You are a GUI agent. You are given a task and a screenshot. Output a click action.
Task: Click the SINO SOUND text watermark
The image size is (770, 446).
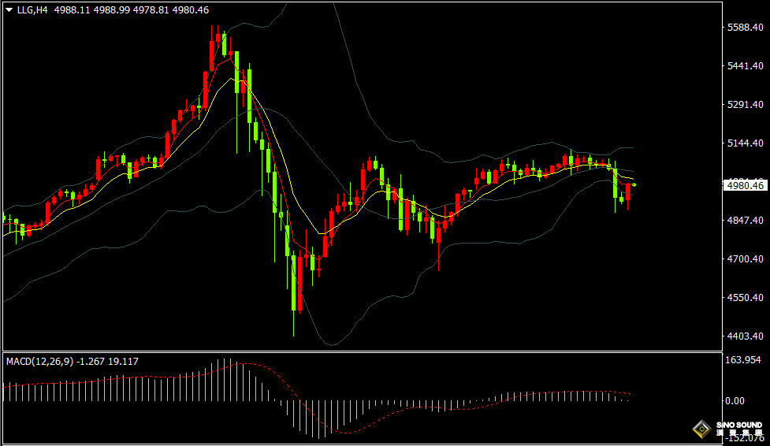coord(739,426)
